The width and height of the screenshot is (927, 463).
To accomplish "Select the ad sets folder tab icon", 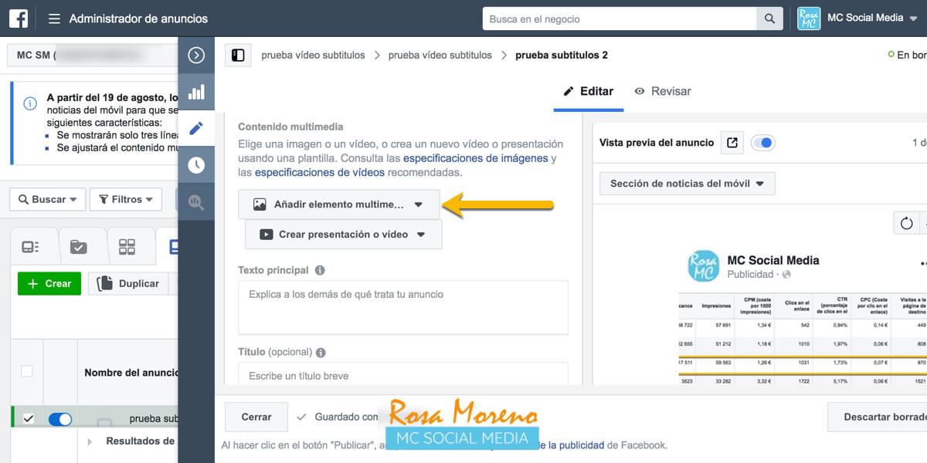I will coord(78,247).
